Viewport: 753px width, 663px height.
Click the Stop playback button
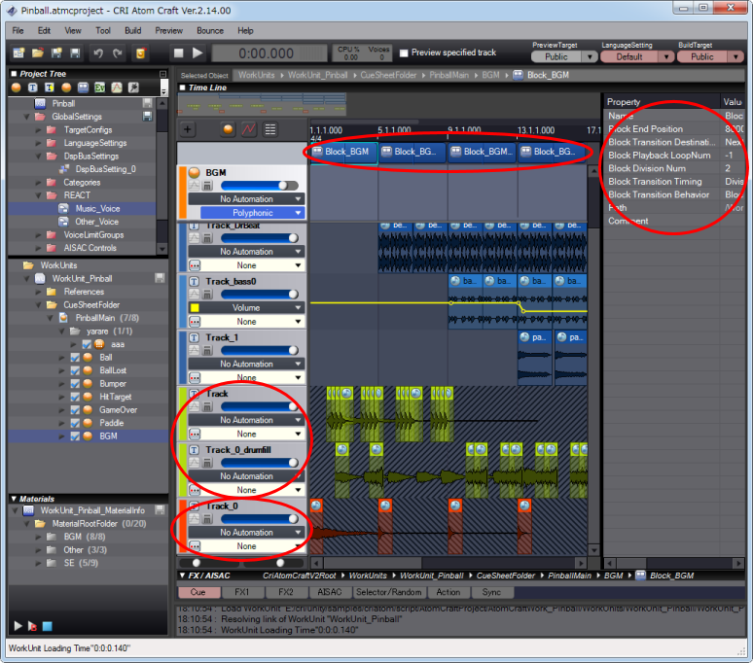178,52
